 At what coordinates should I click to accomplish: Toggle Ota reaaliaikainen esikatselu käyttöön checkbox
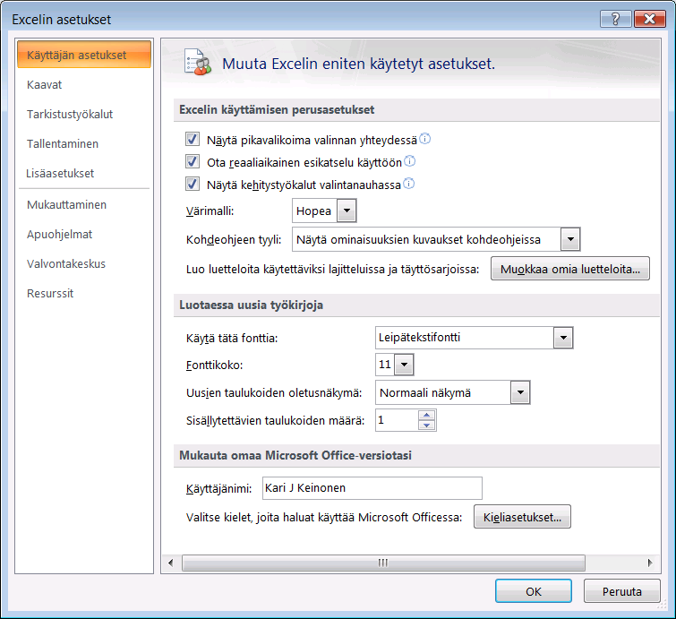(193, 162)
